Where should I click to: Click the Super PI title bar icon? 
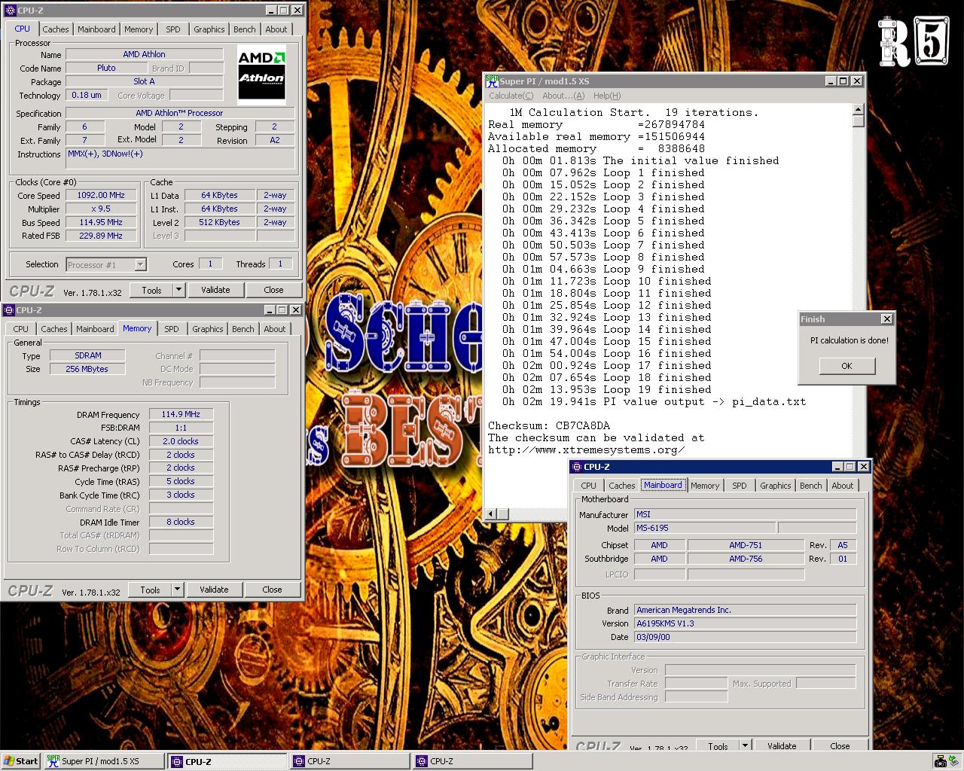coord(492,81)
